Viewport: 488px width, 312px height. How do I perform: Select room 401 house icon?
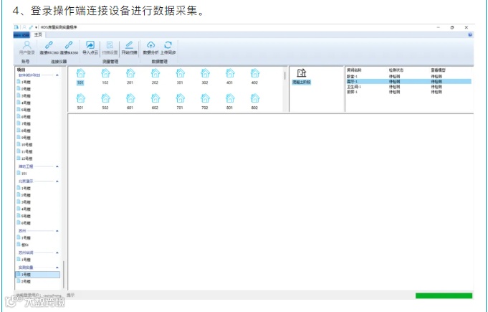230,73
